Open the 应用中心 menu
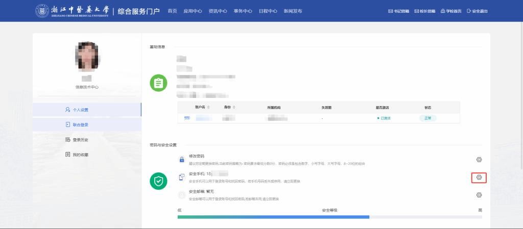This screenshot has width=523, height=229. 192,11
